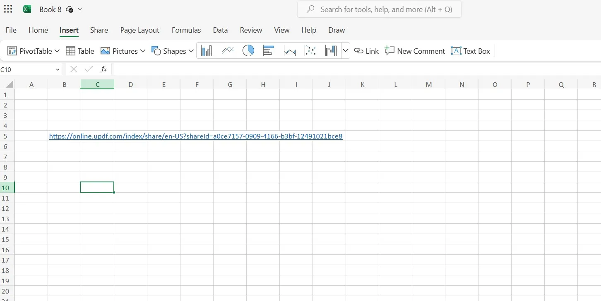The height and width of the screenshot is (301, 601).
Task: Insert a PivotTable
Action: 30,51
